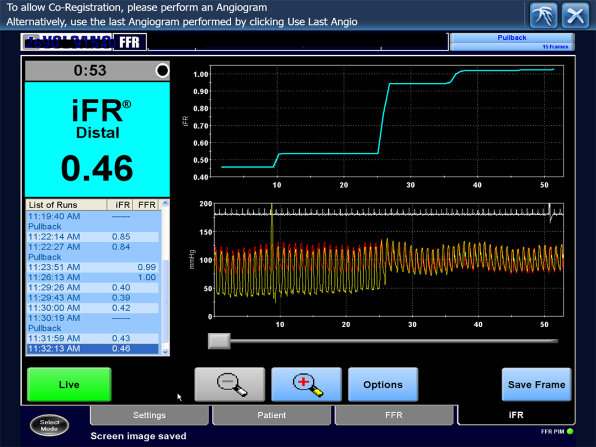
Task: Switch to the FFR tab
Action: click(x=394, y=415)
